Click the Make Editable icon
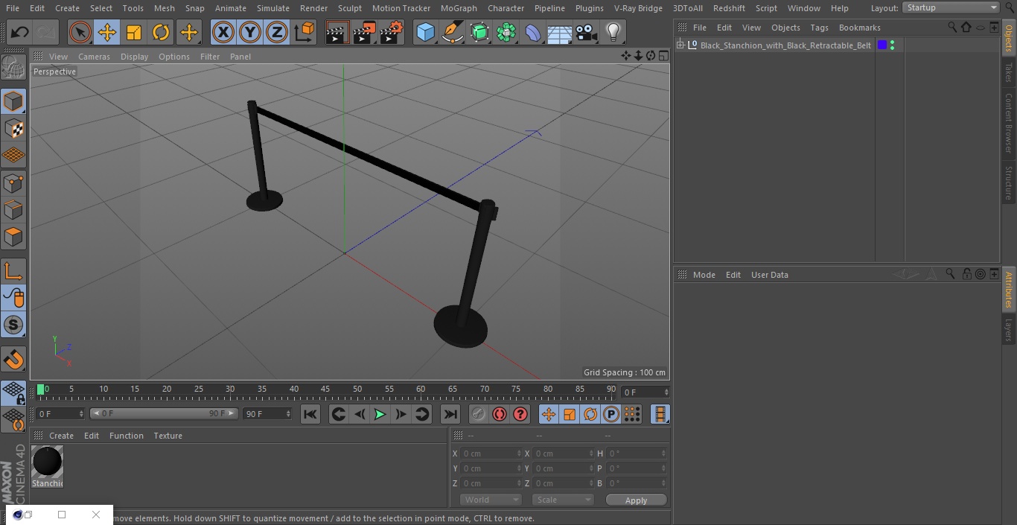 (13, 69)
